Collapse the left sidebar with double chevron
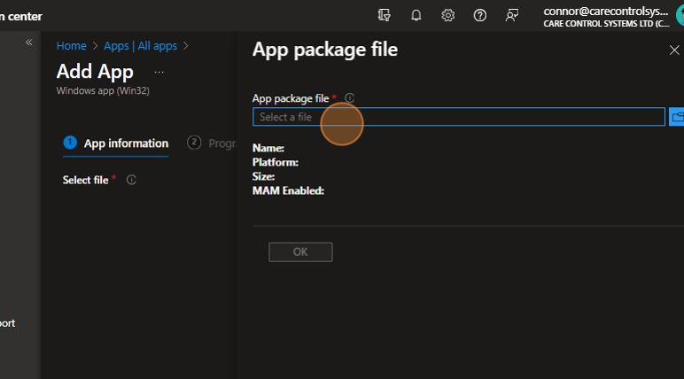 pyautogui.click(x=28, y=43)
